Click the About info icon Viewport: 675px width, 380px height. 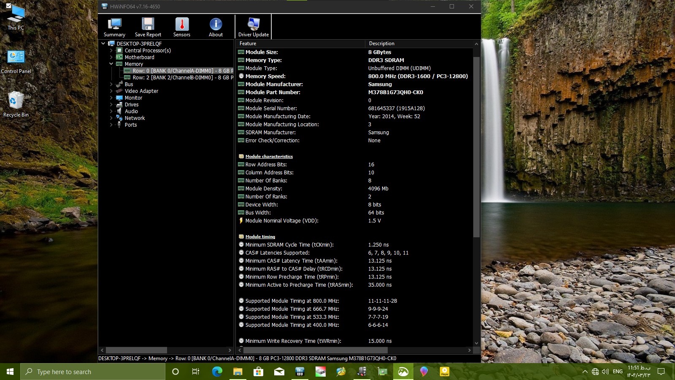tap(216, 24)
